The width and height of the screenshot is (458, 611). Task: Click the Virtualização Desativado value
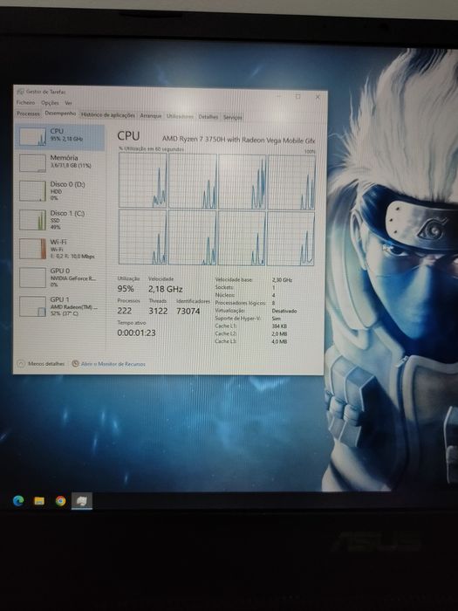[x=284, y=311]
